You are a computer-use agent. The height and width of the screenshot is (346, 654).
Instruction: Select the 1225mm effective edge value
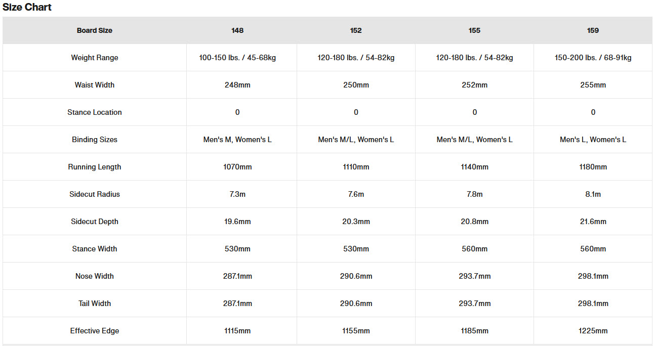pos(593,331)
